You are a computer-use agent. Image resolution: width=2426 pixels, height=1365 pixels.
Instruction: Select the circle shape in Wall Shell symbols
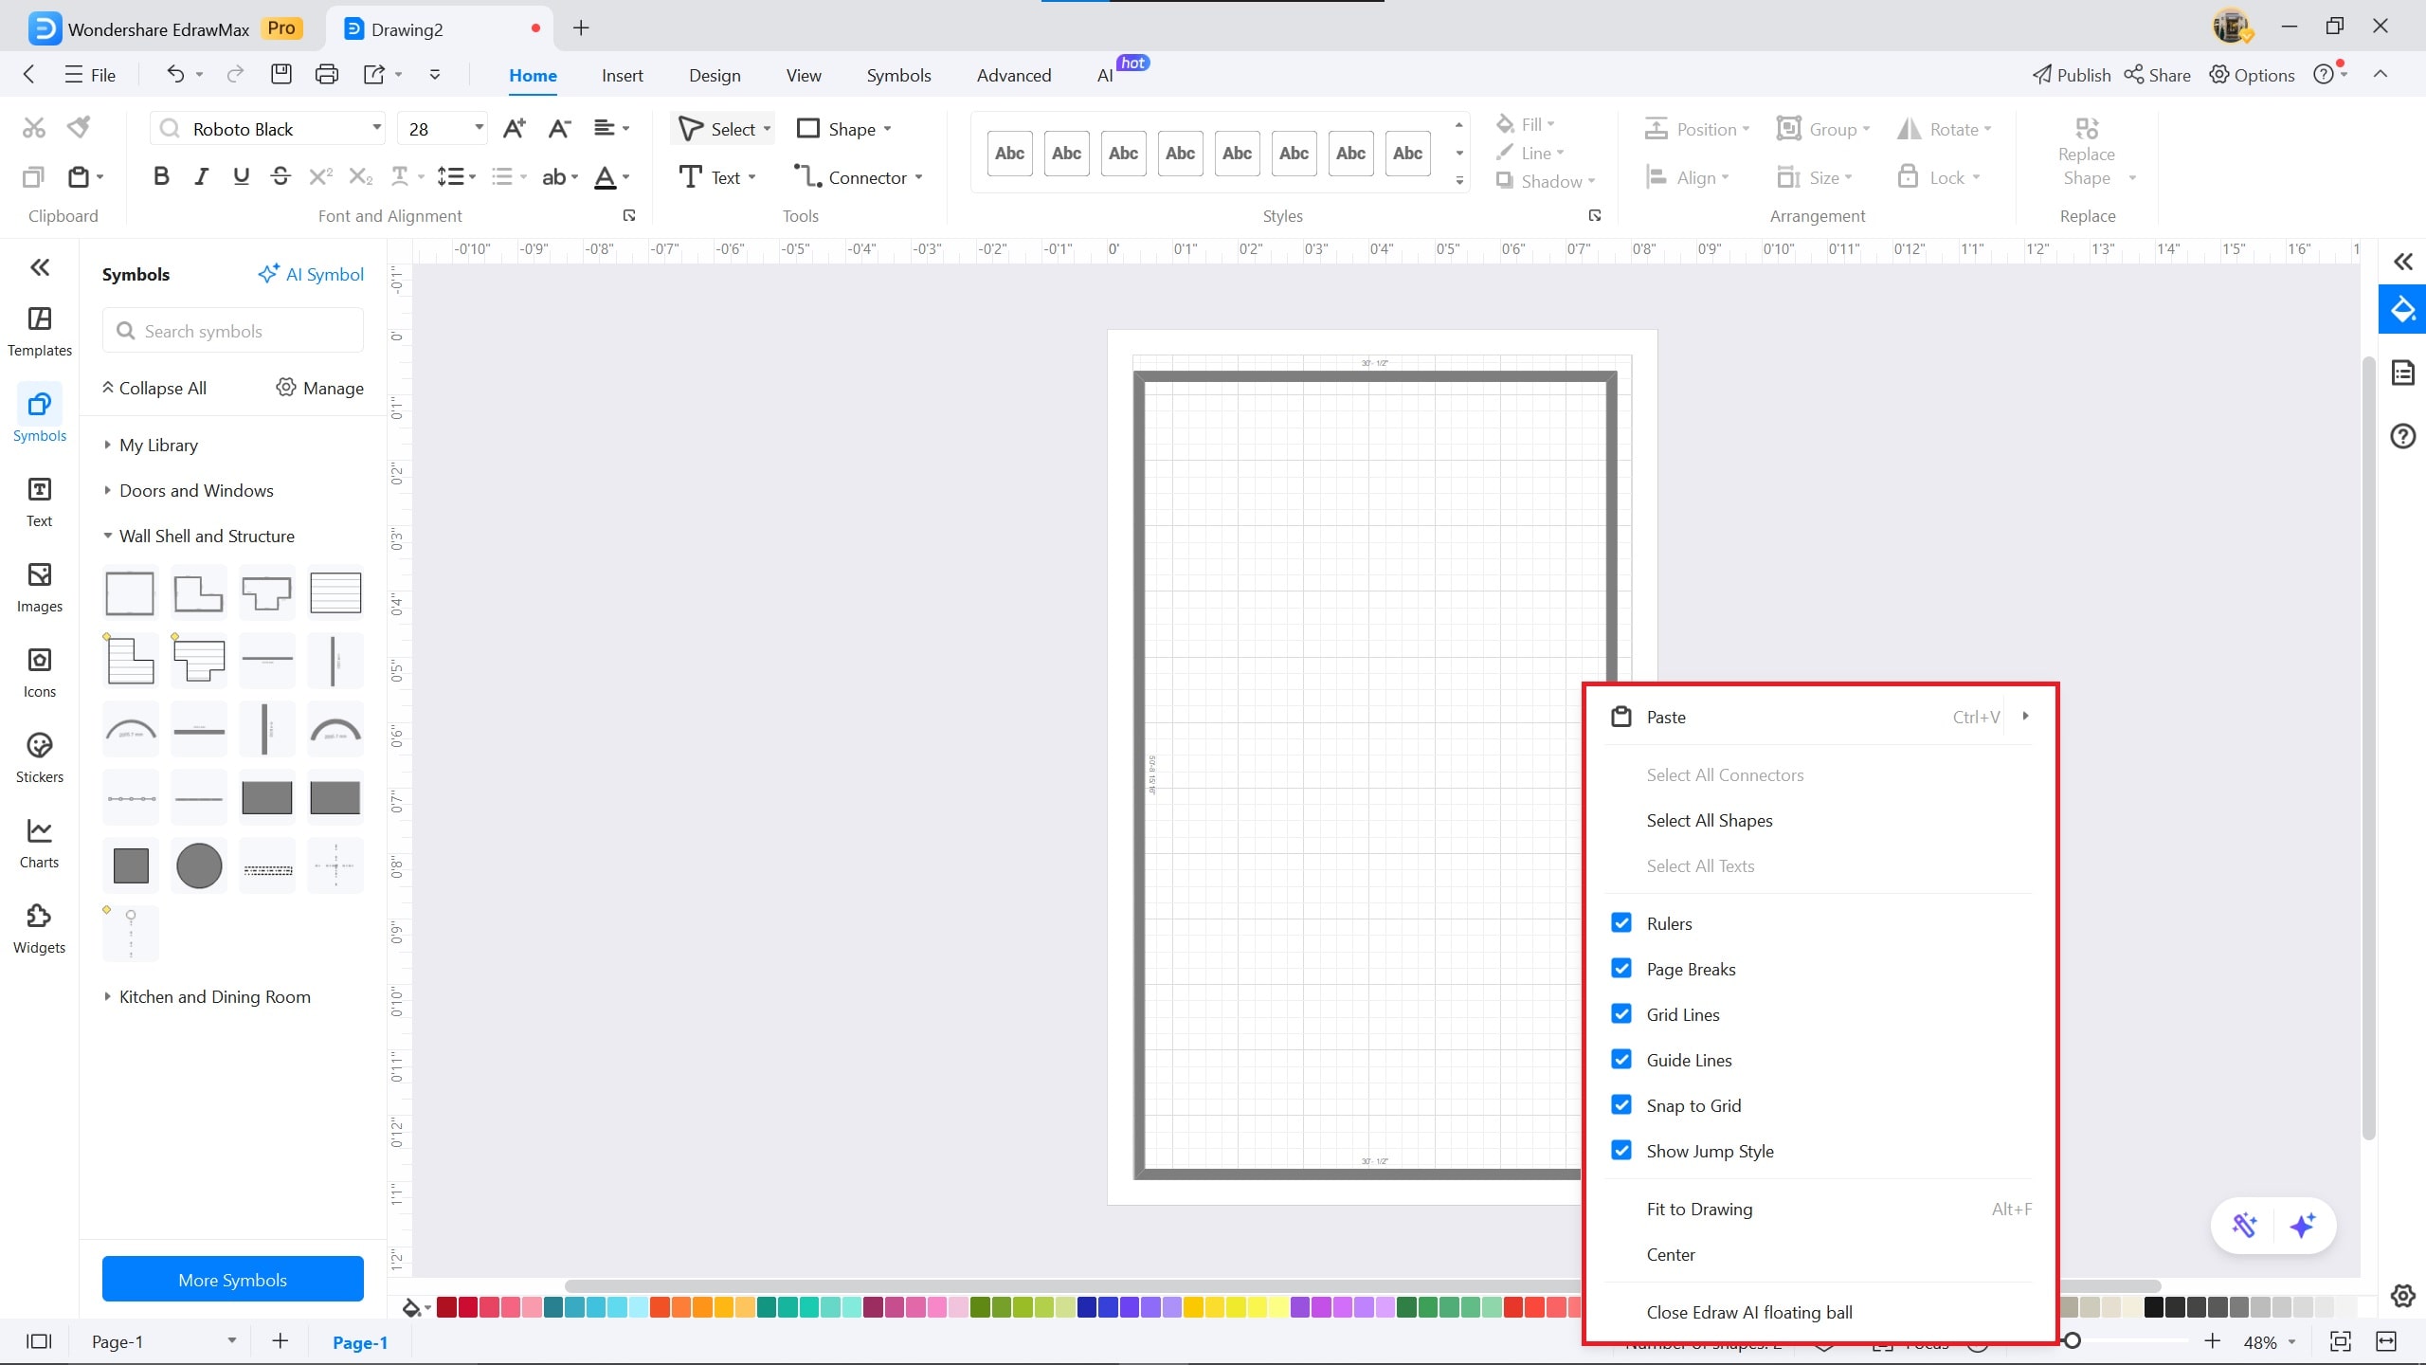[199, 865]
